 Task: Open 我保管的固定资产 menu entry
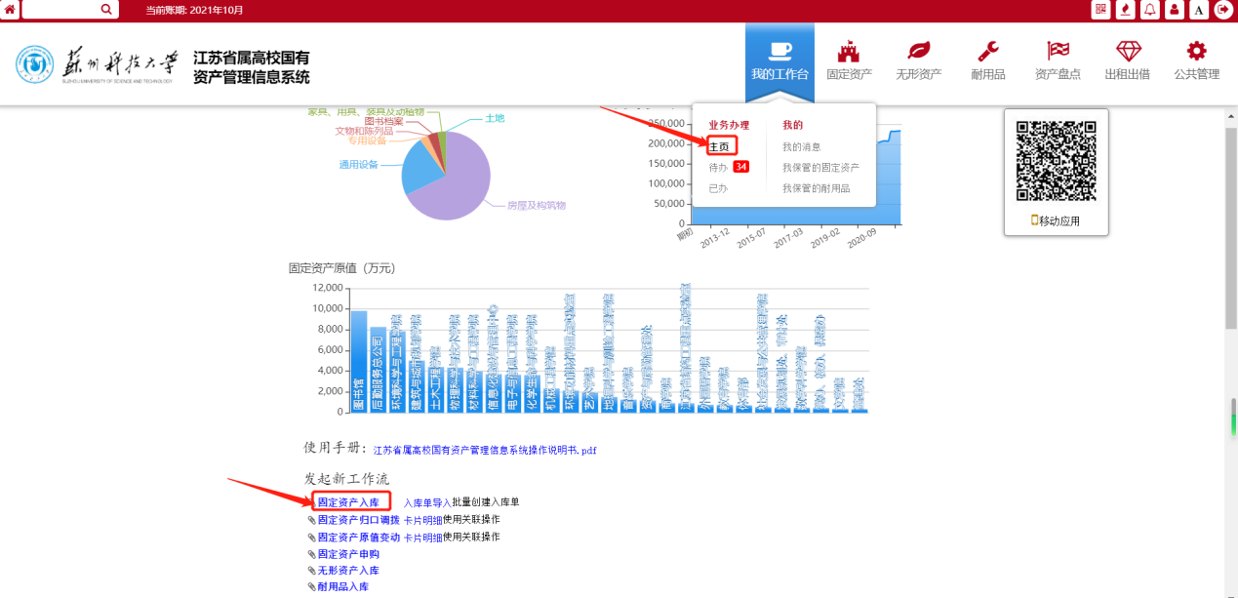[819, 168]
